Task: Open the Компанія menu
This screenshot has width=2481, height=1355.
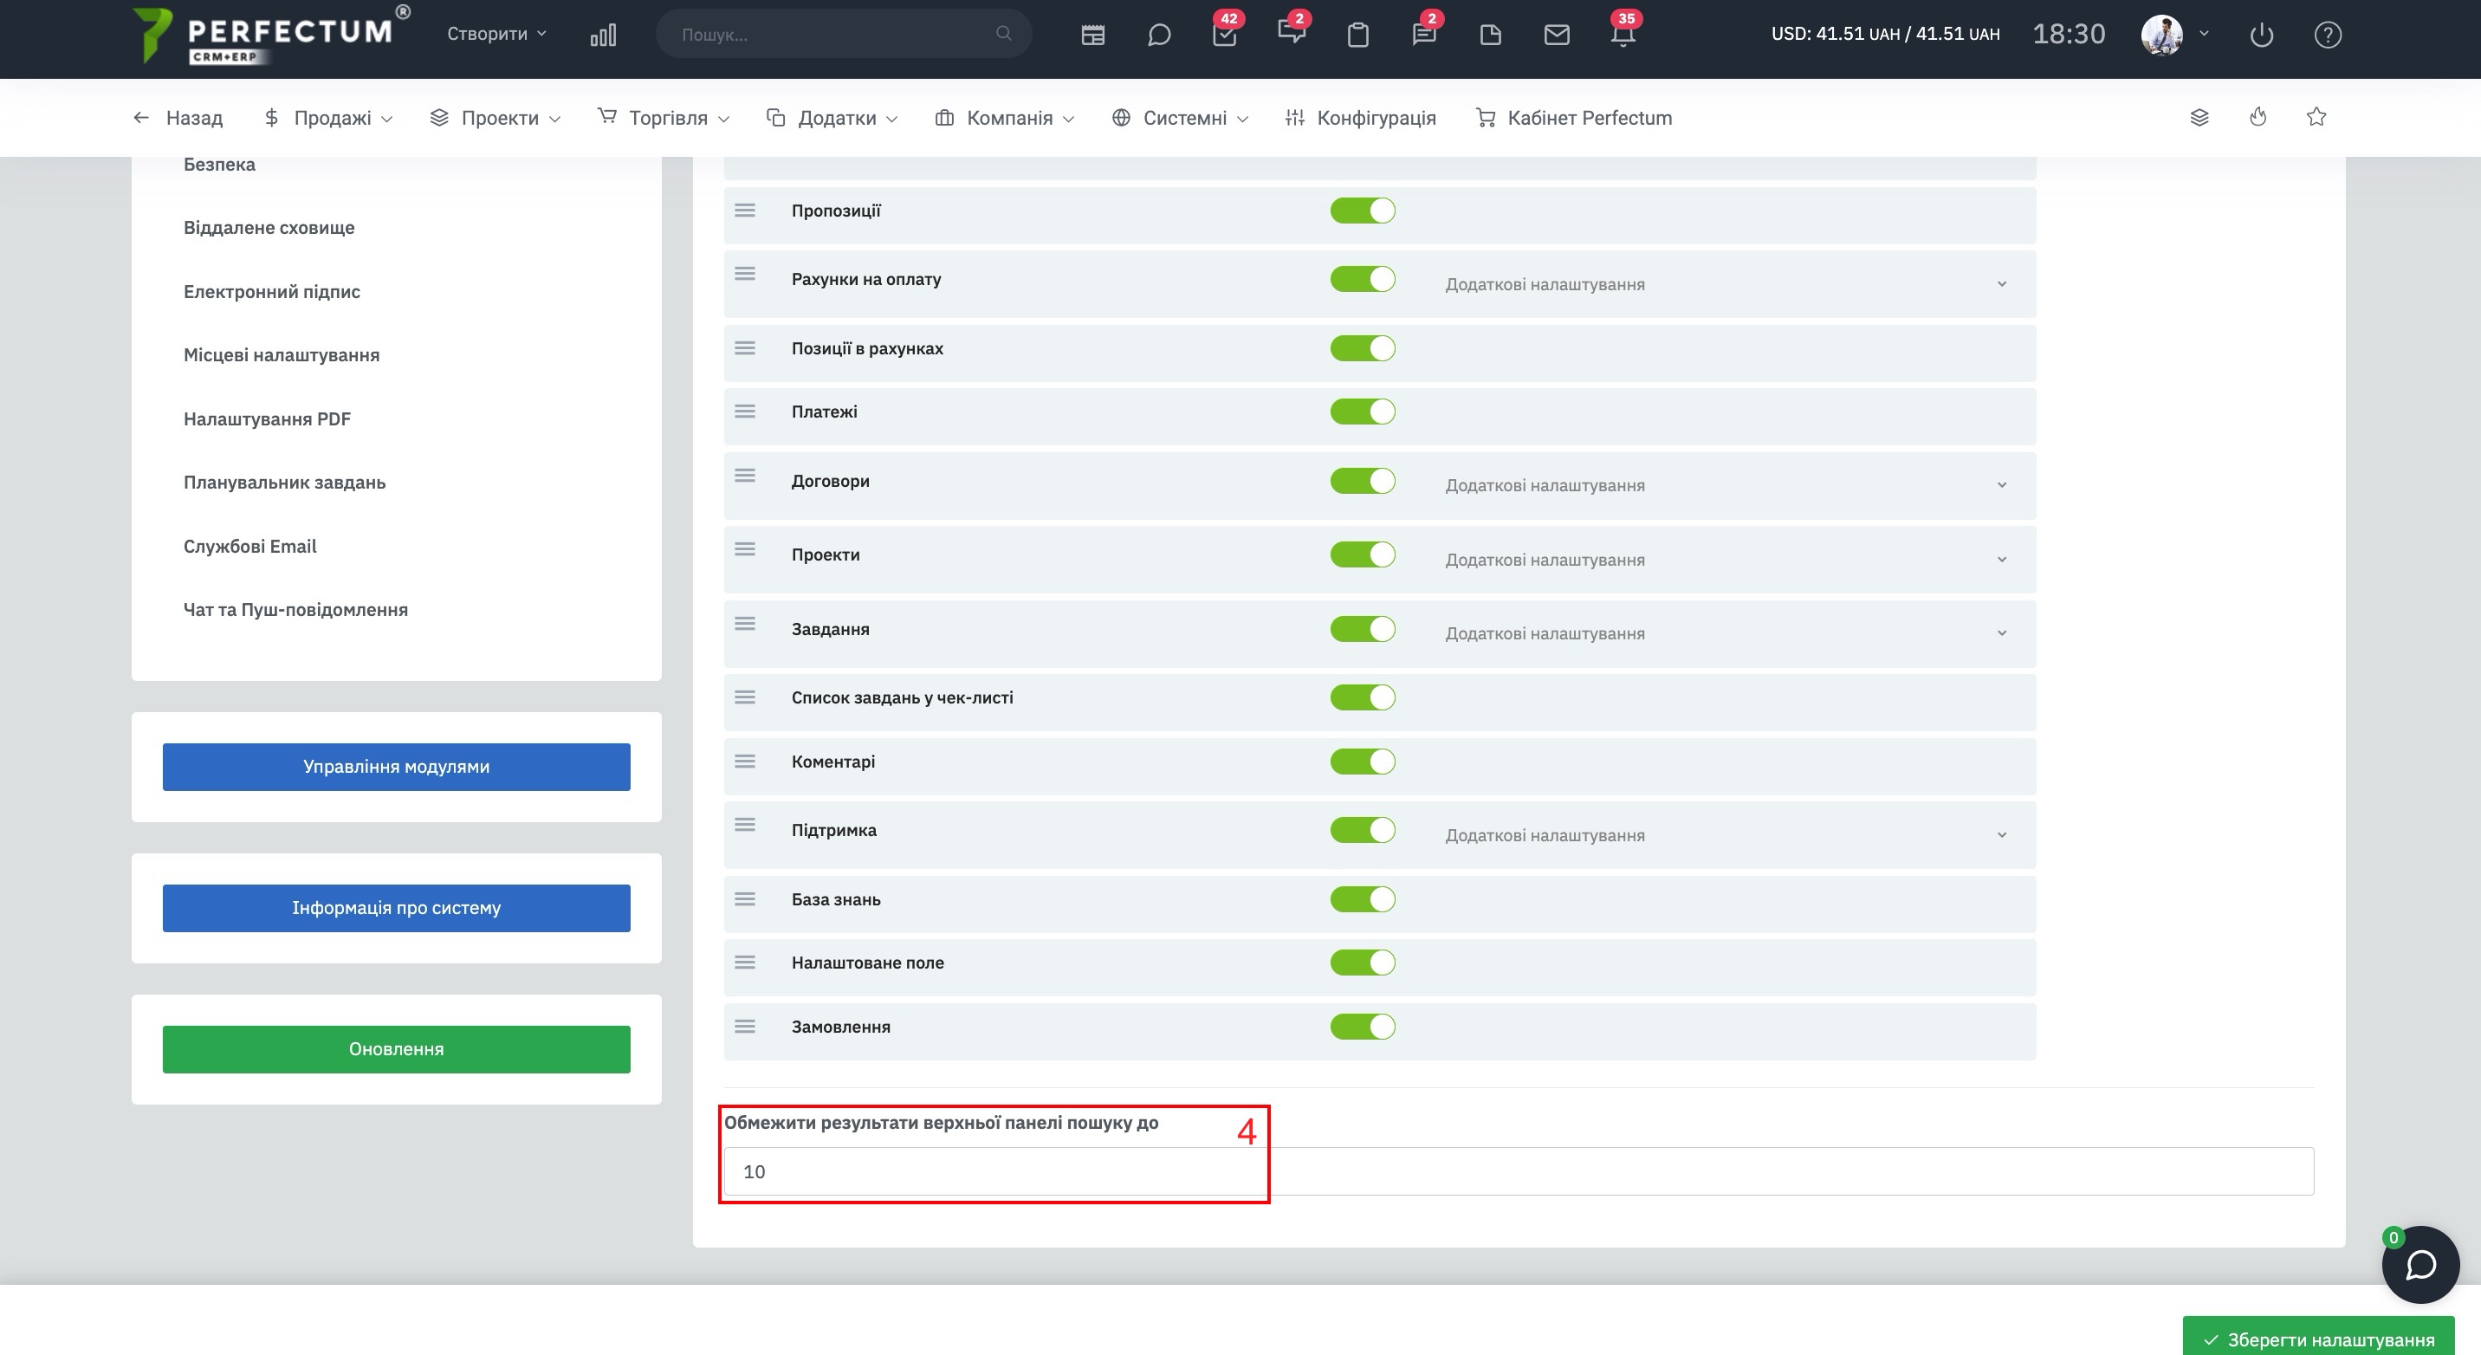Action: tap(1005, 118)
